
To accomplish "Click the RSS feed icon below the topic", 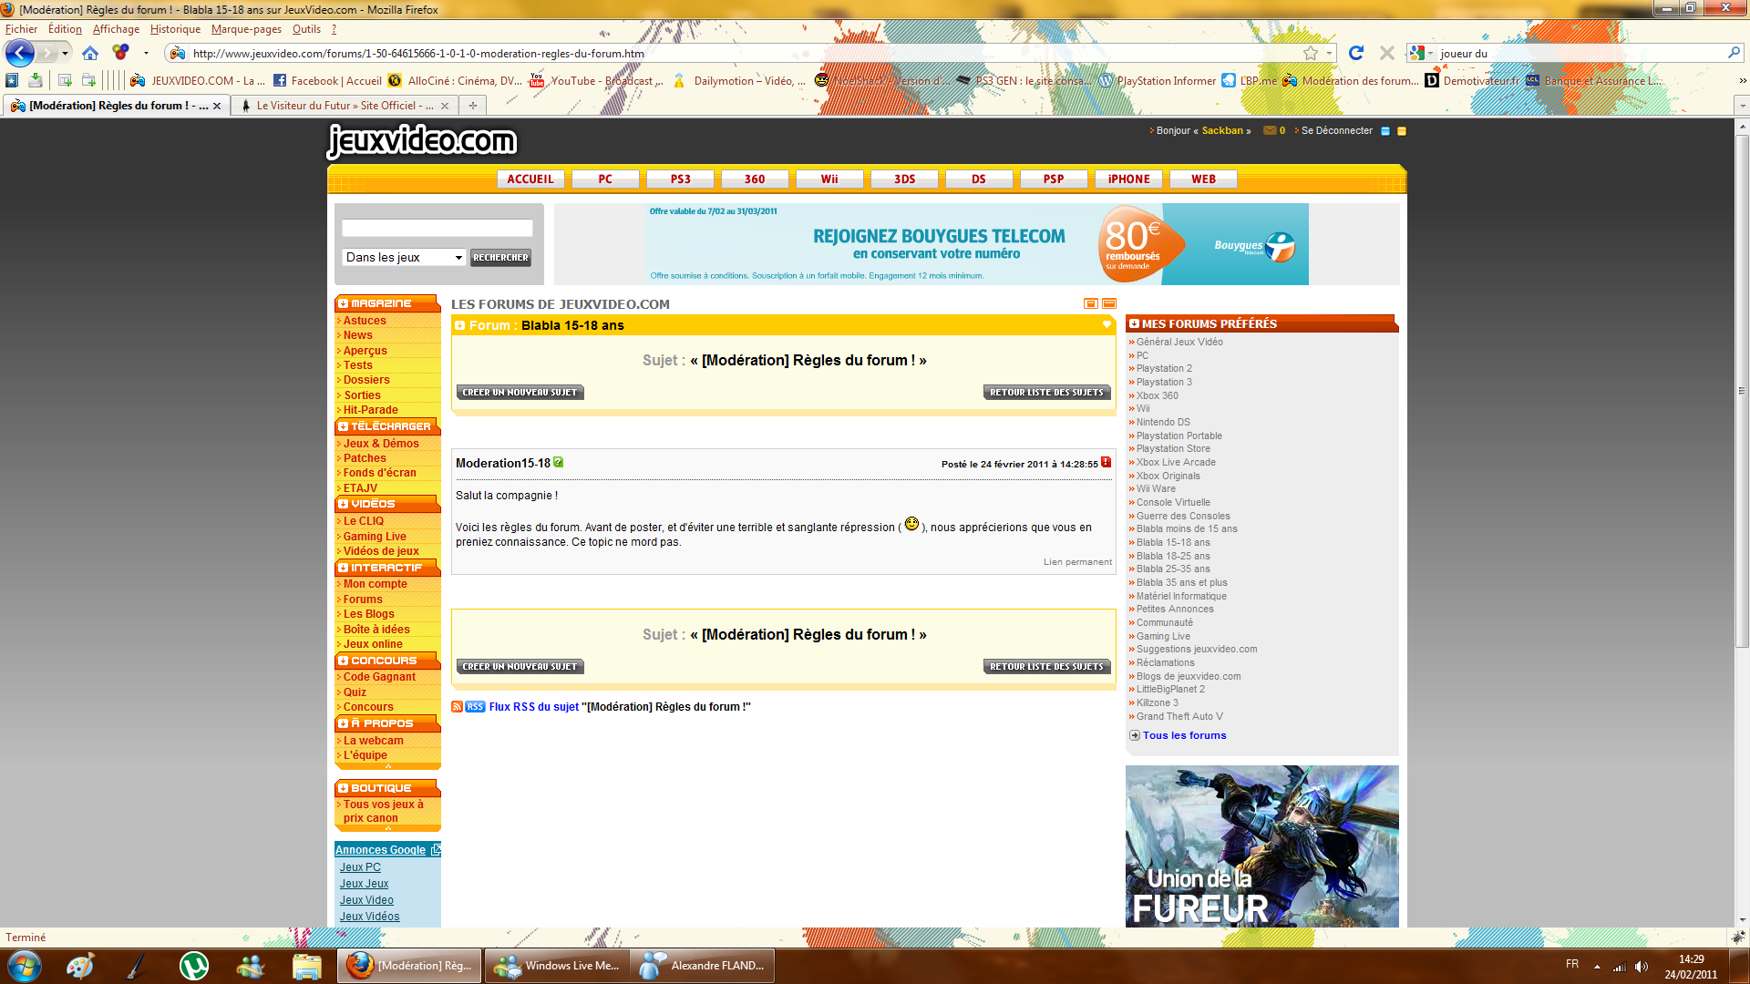I will pos(458,707).
